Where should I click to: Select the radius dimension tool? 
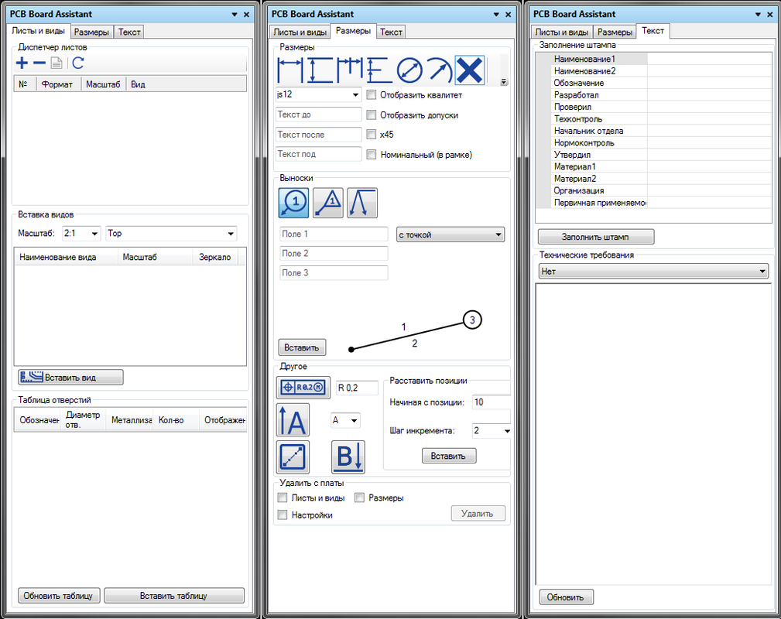click(x=439, y=70)
